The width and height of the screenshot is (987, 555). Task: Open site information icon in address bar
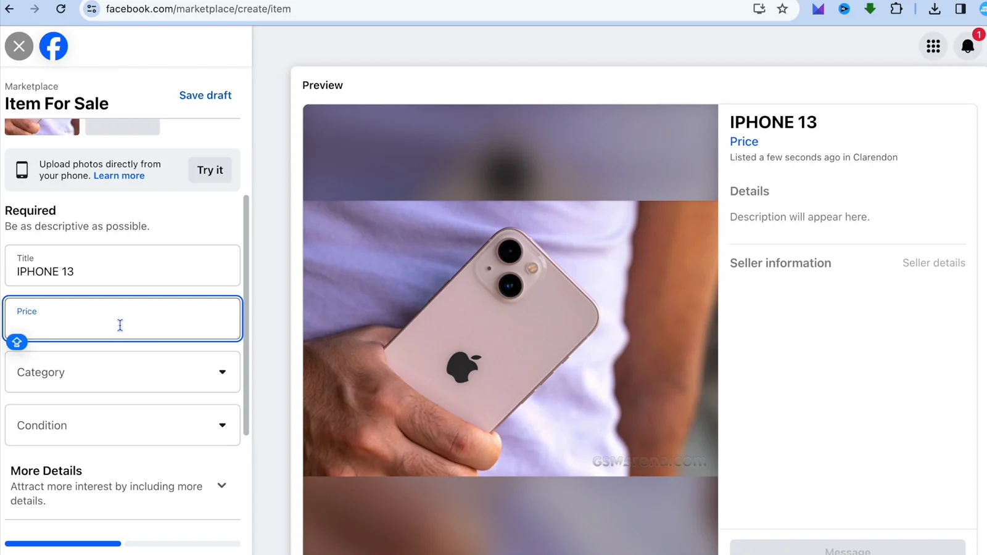coord(91,9)
